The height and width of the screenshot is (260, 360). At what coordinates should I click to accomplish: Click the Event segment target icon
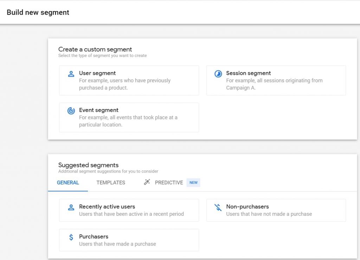[70, 110]
